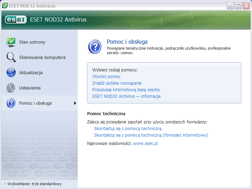Click the Stan ochrony monitor checkmark icon
Screen dimensions: 252x189
11,42
